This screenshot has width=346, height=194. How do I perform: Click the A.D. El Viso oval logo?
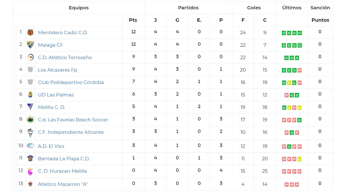(x=30, y=146)
